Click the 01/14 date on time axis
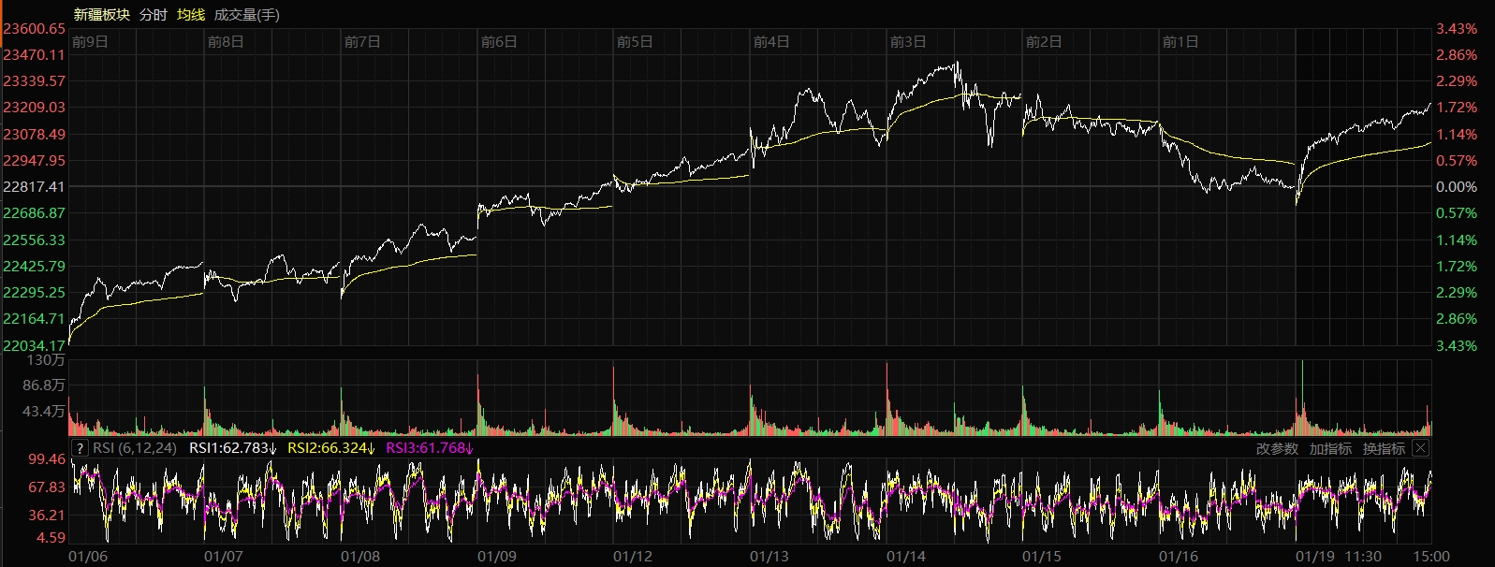Viewport: 1495px width, 567px height. point(905,557)
